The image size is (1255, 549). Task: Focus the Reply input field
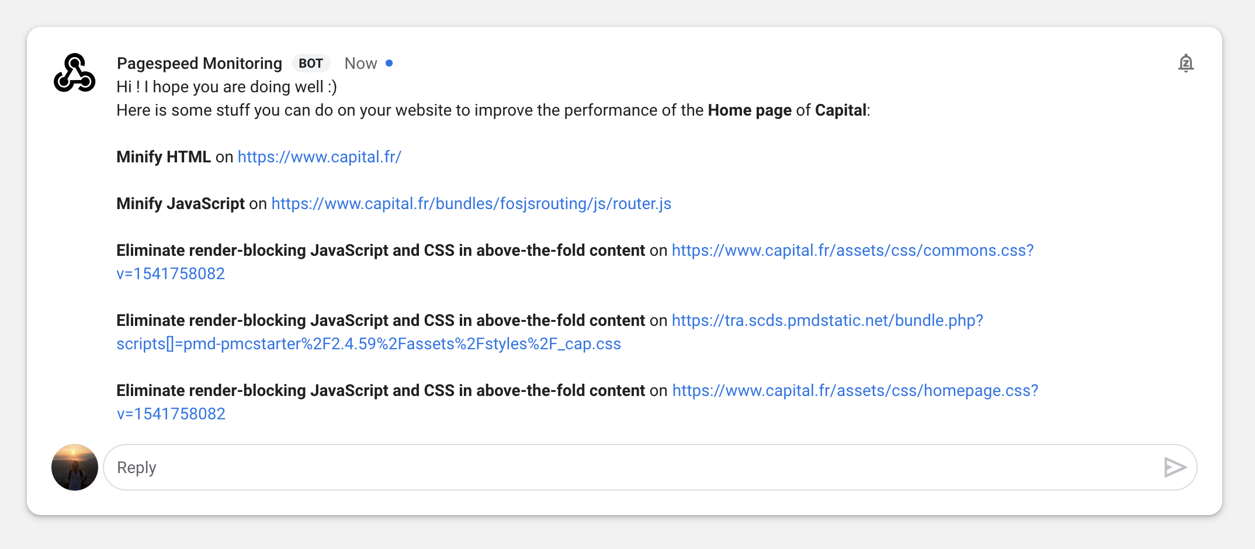[650, 467]
